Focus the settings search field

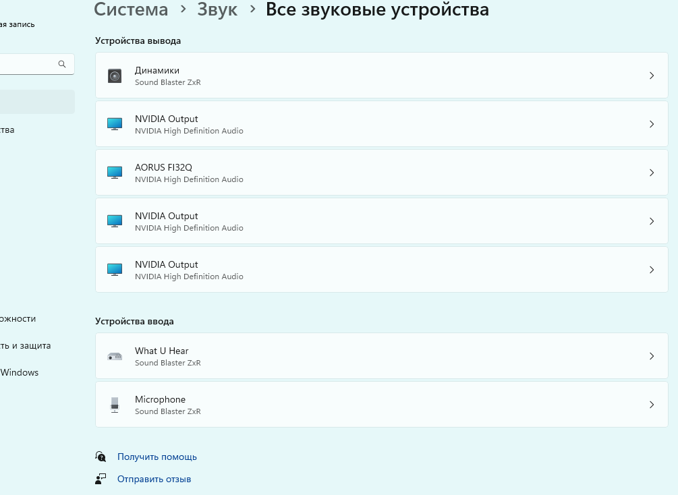[x=27, y=64]
